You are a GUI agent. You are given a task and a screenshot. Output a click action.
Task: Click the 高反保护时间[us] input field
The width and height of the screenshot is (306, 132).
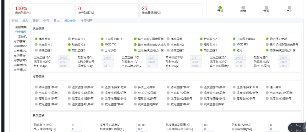[76, 129]
